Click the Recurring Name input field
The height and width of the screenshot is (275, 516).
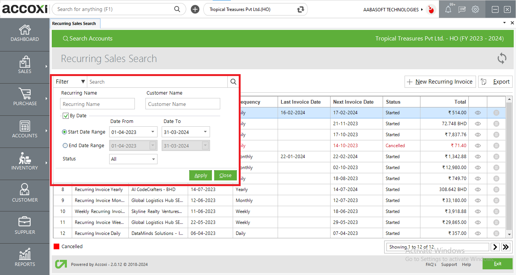97,104
